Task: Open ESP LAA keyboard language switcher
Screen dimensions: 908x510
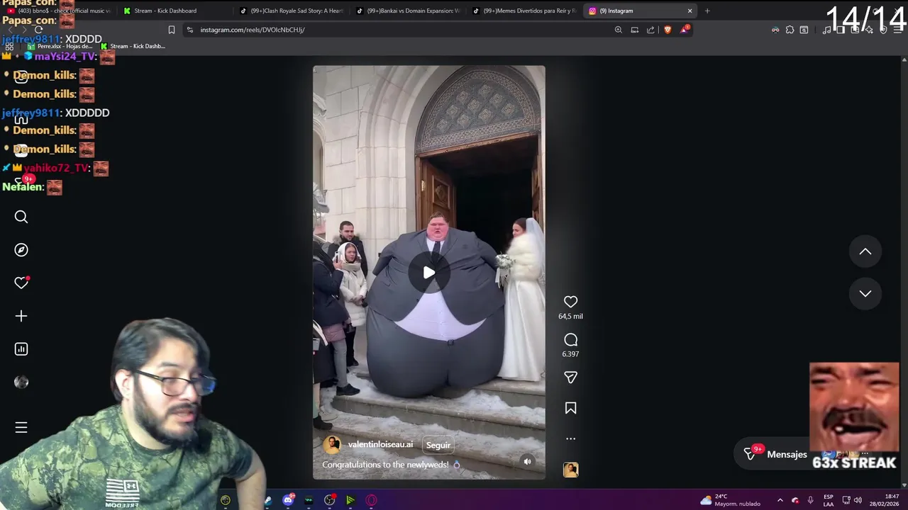Action: point(829,500)
